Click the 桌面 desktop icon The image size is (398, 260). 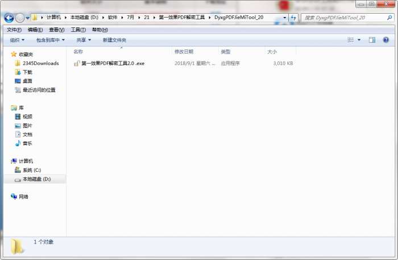(x=18, y=81)
